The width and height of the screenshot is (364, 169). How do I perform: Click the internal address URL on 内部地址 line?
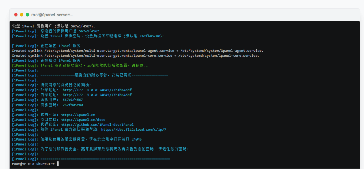point(97,95)
